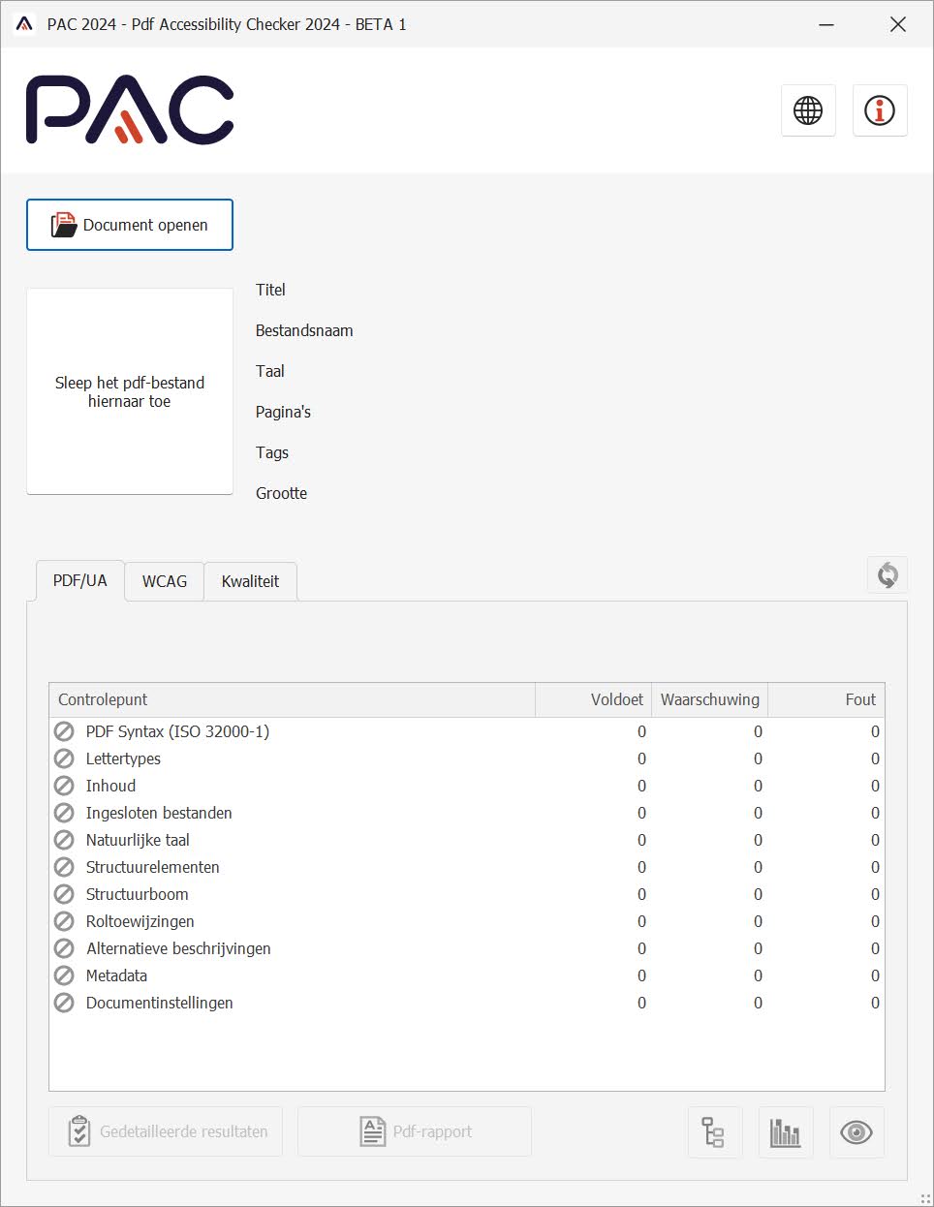This screenshot has height=1207, width=934.
Task: Click the refresh icon above the results panel
Action: coord(887,573)
